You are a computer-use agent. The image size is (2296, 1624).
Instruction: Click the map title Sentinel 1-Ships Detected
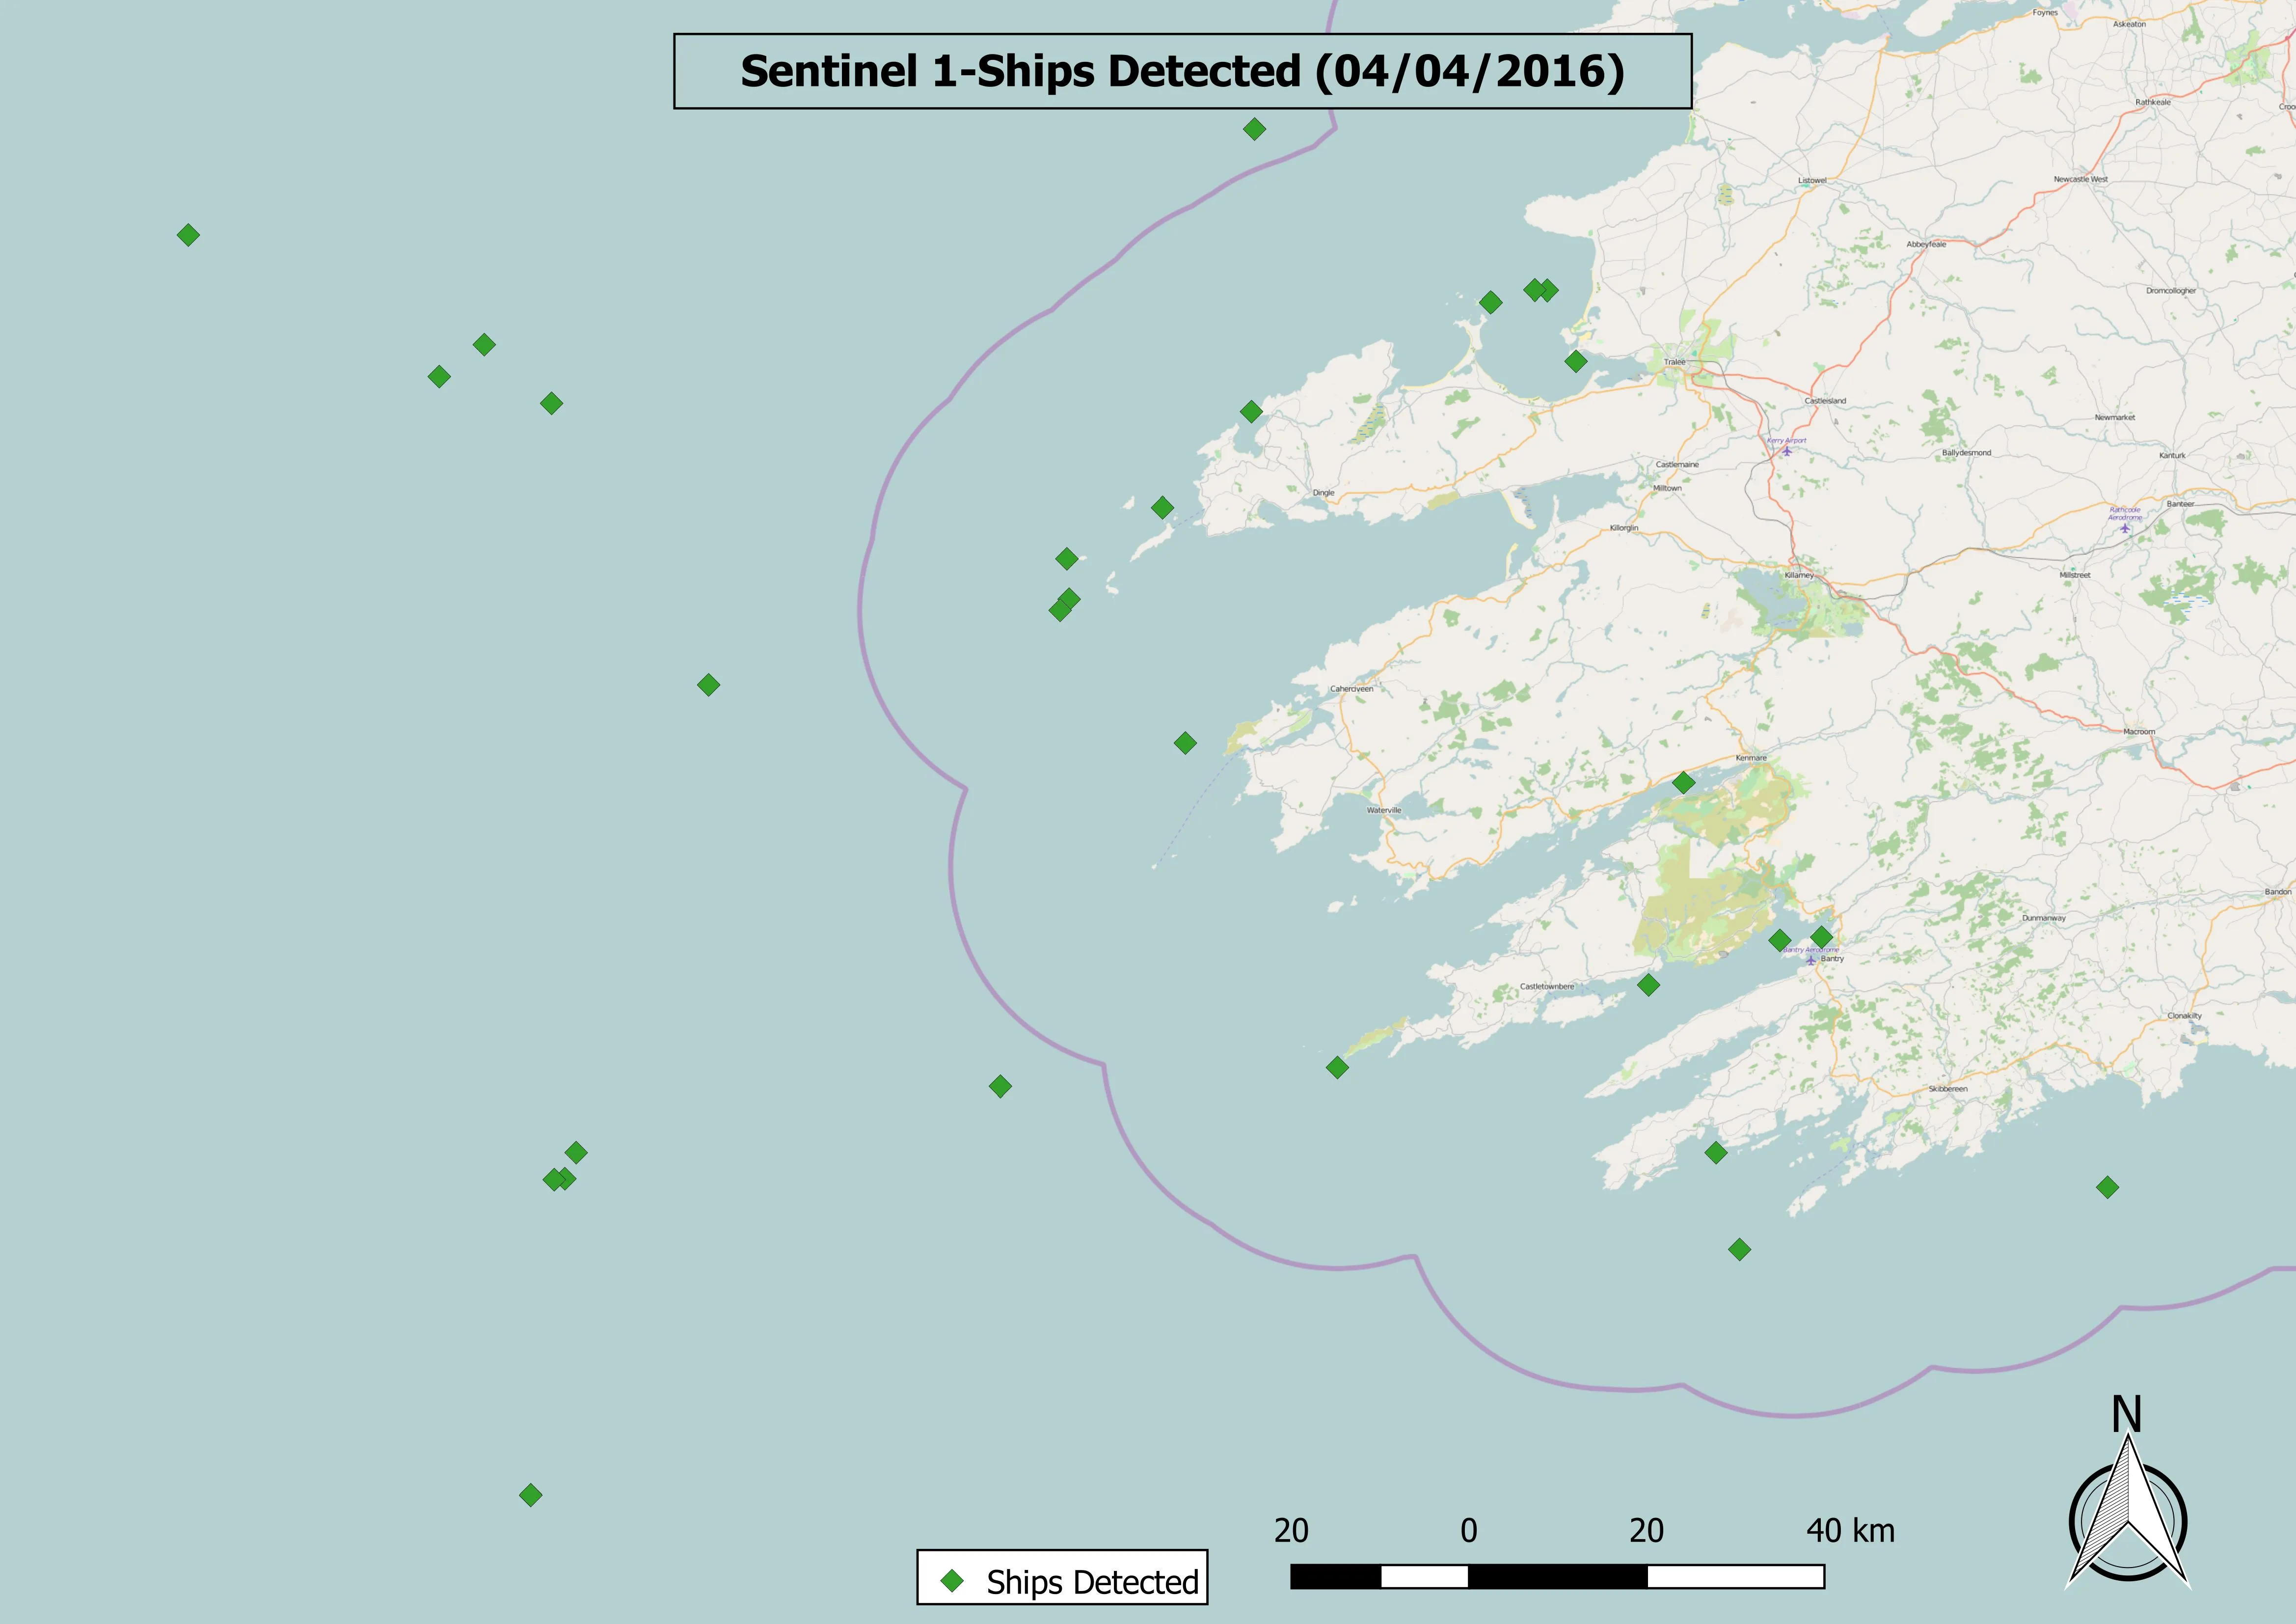click(1182, 71)
